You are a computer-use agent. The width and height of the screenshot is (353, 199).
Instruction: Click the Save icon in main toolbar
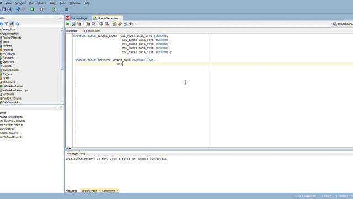[x=4, y=9]
